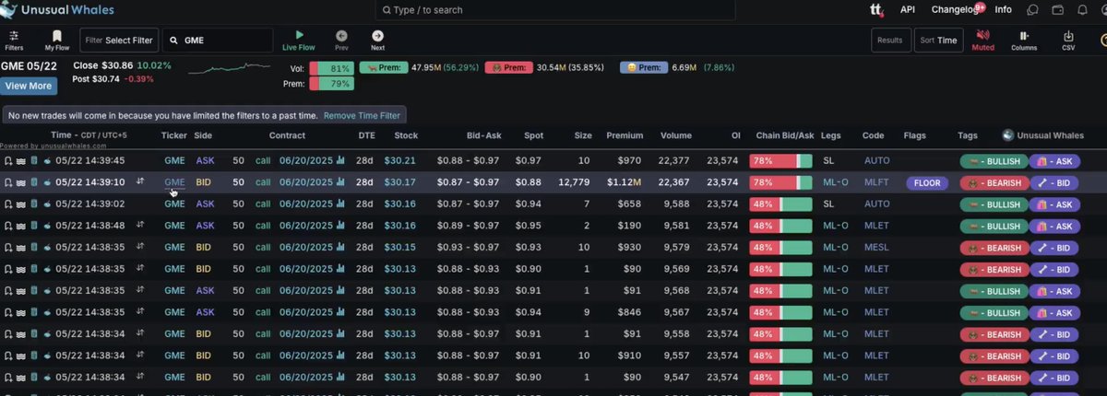Click the Vol 81% bar
The height and width of the screenshot is (396, 1107).
[x=331, y=68]
